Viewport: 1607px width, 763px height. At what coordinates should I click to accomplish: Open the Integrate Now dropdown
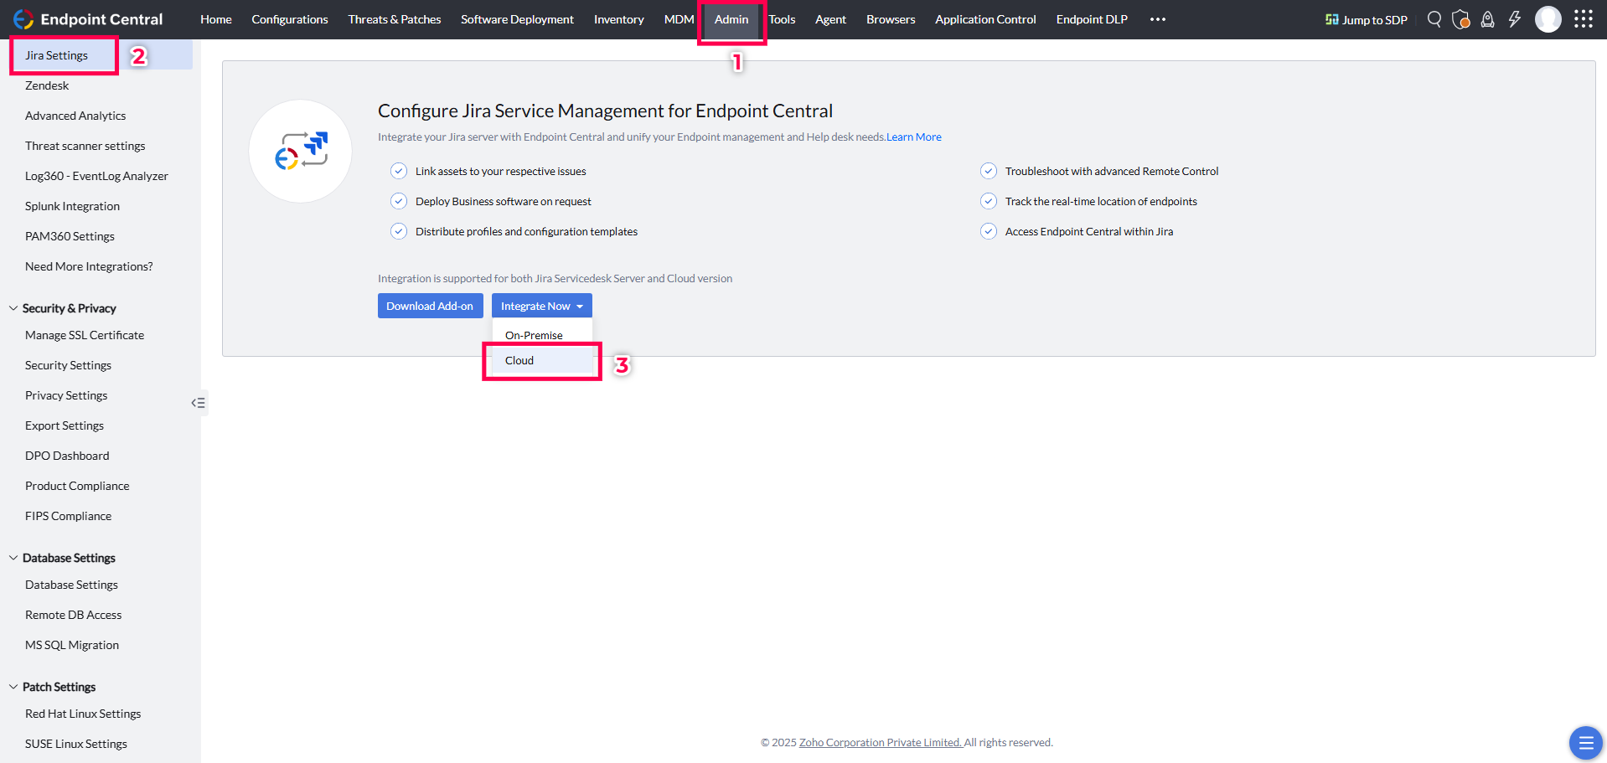click(x=542, y=306)
